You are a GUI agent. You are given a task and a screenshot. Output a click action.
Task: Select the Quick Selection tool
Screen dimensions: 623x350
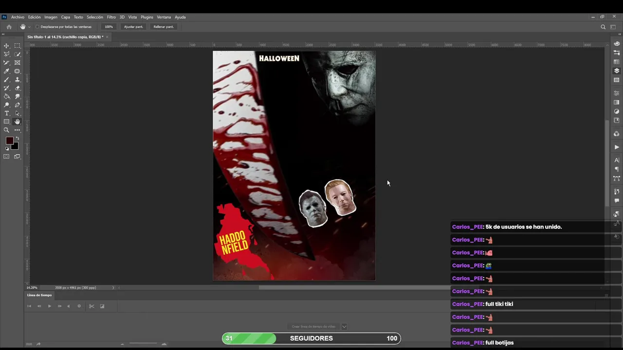18,54
